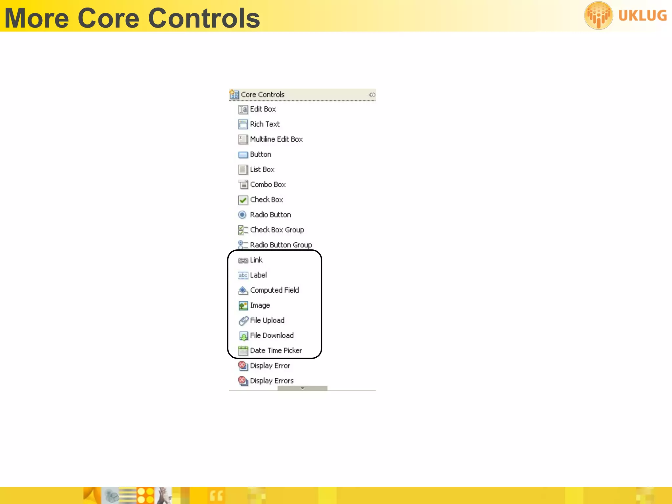672x504 pixels.
Task: Click Radio Button Group label
Action: (281, 245)
